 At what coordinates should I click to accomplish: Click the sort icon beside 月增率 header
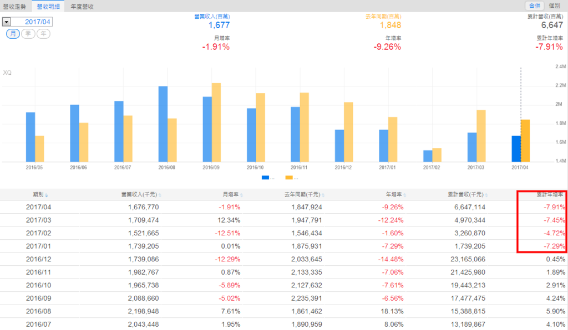click(x=241, y=195)
